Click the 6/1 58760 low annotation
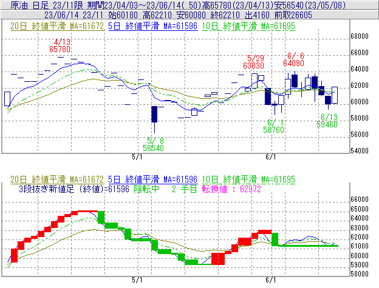 (x=273, y=126)
